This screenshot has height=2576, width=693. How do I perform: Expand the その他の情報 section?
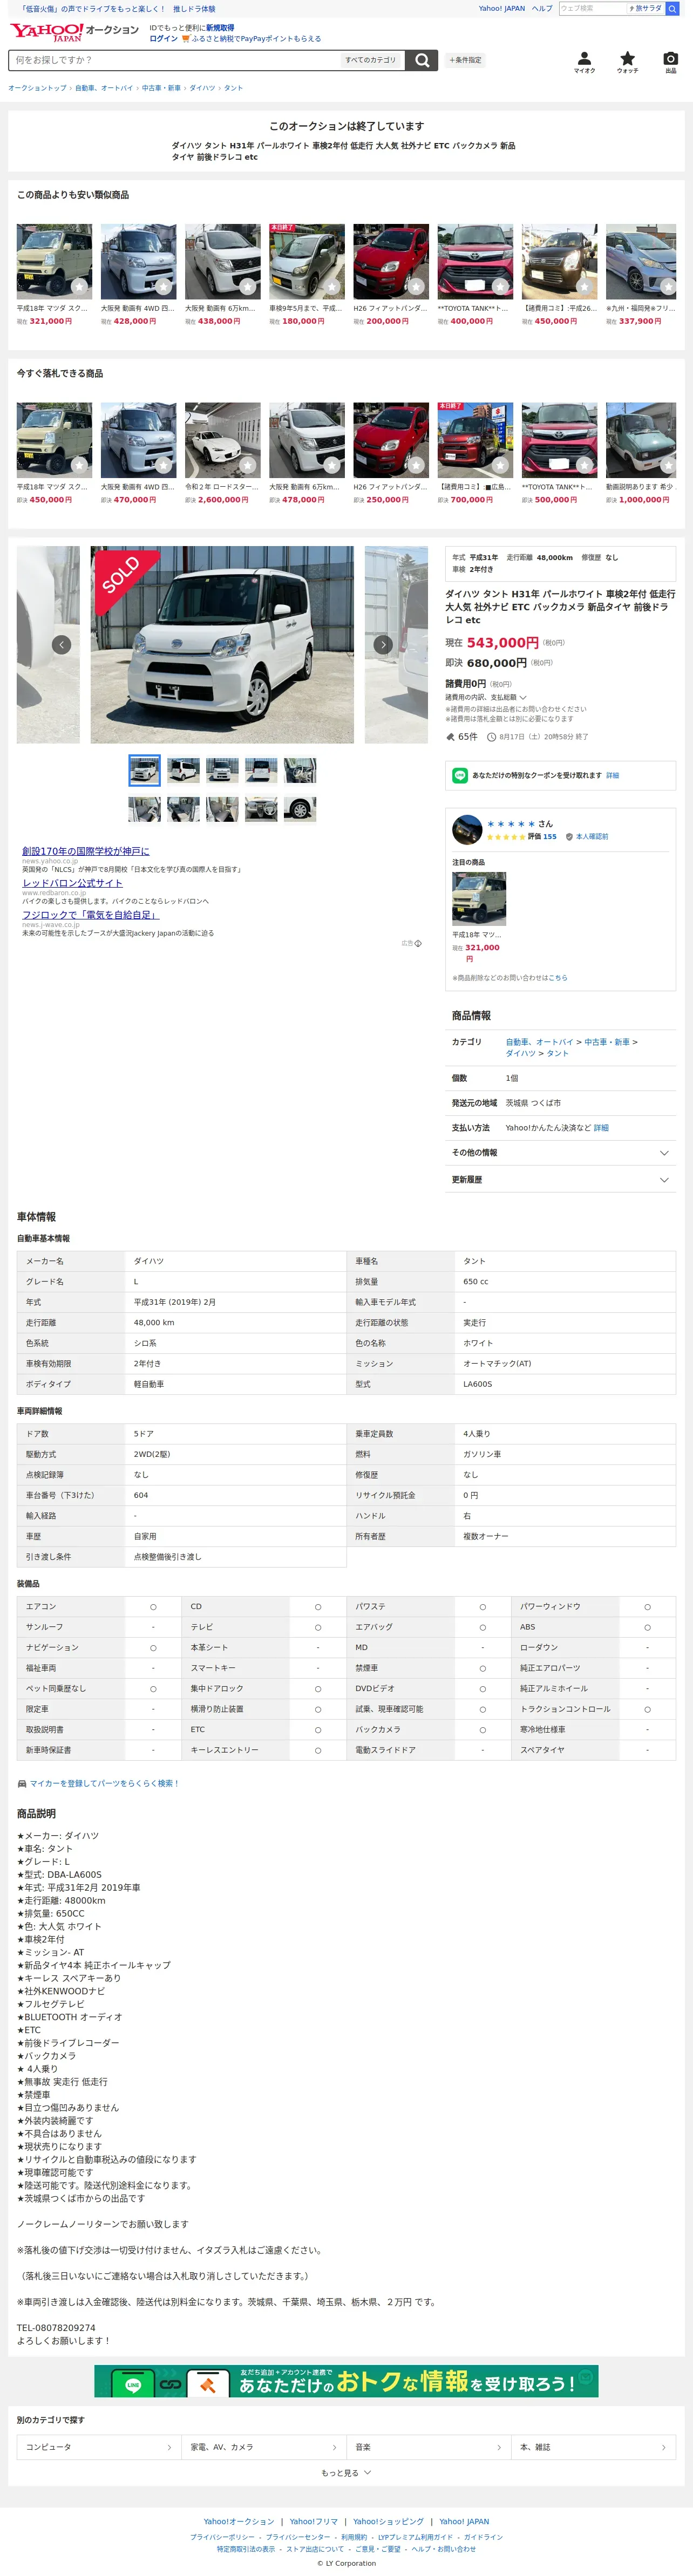tap(560, 1153)
